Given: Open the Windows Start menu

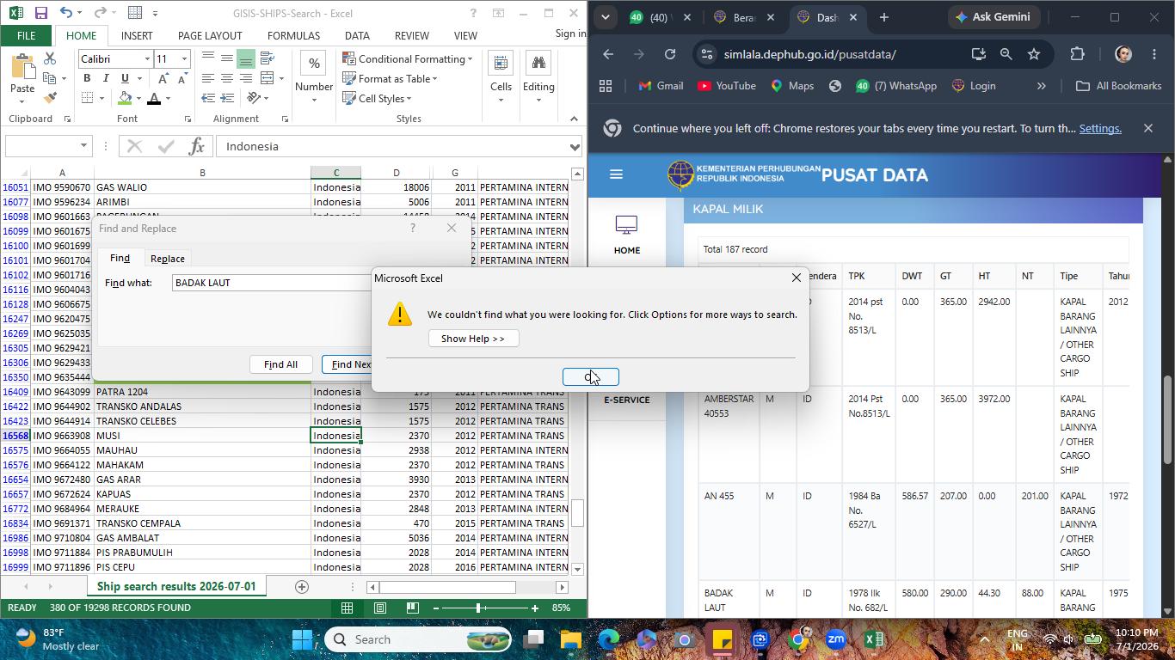Looking at the screenshot, I should coord(303,639).
